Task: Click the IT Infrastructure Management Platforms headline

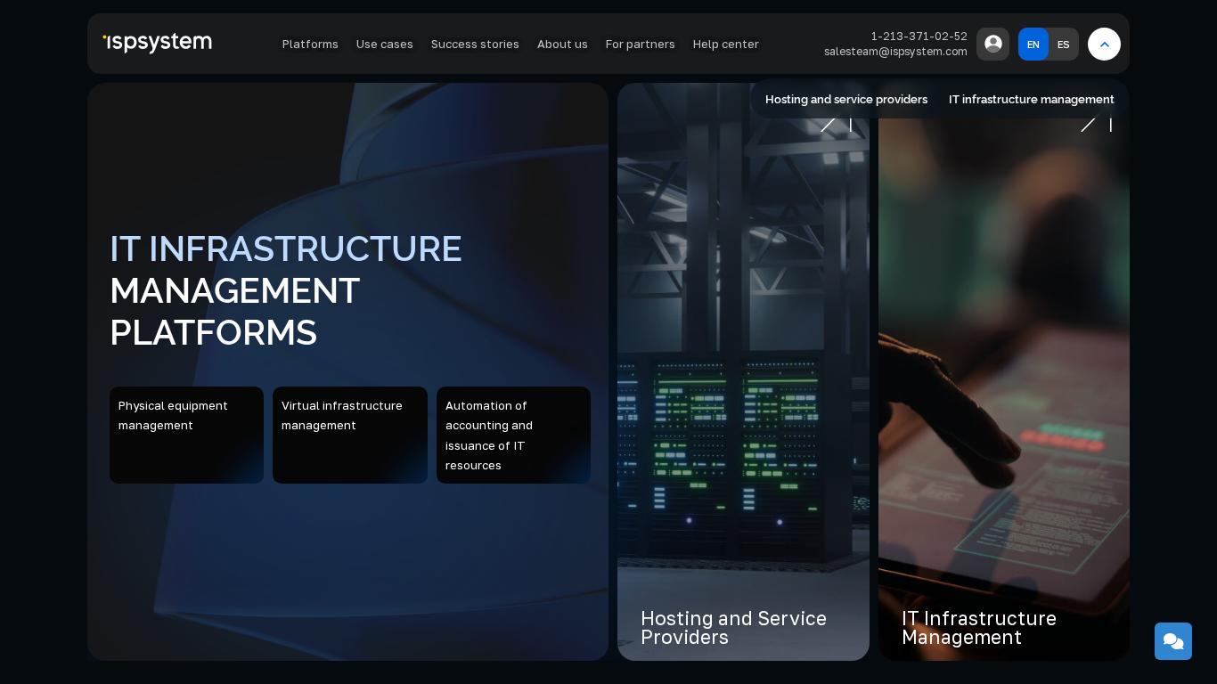Action: (286, 290)
